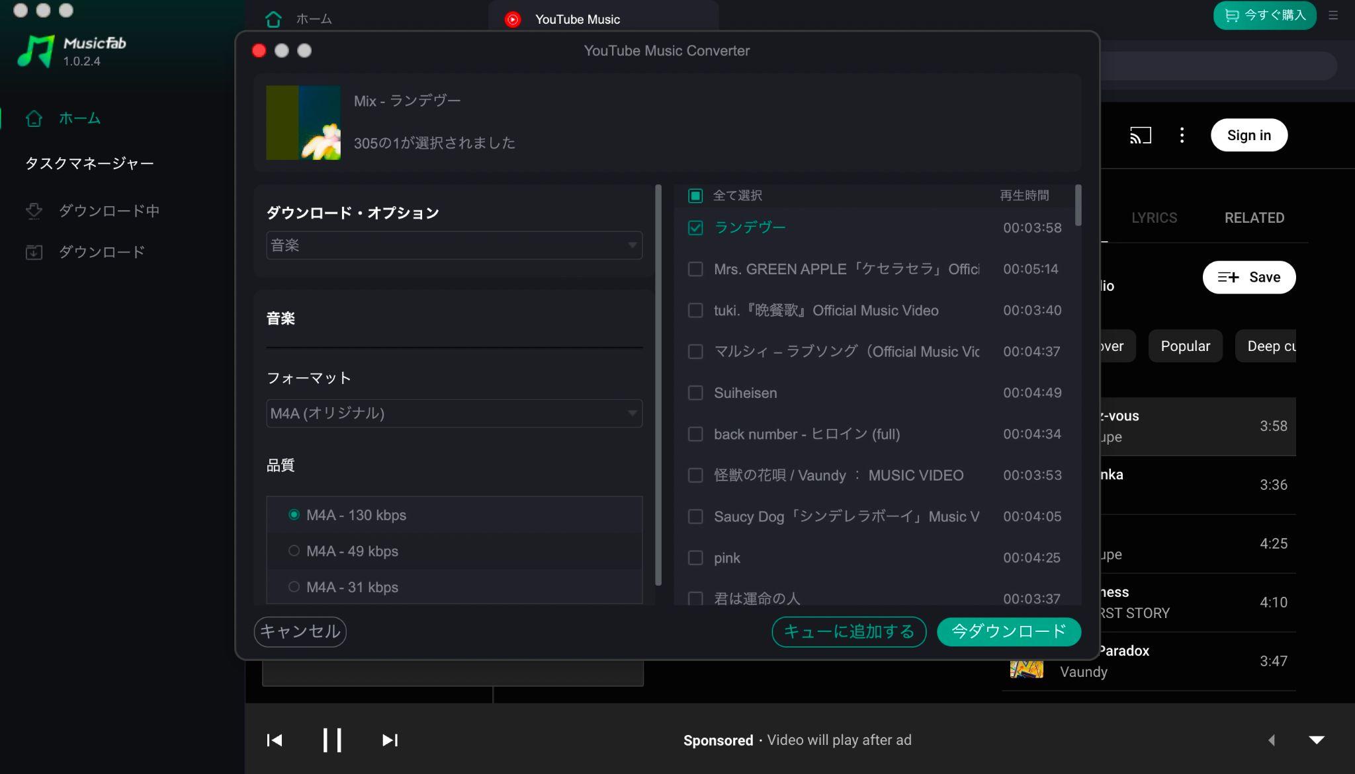Open the hamburger menu at top right
The width and height of the screenshot is (1355, 774).
click(1333, 15)
